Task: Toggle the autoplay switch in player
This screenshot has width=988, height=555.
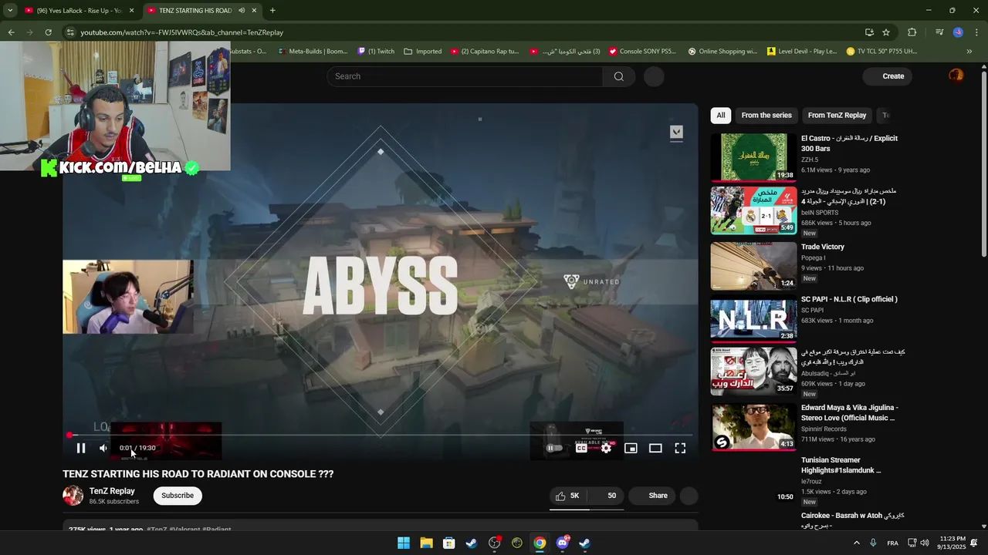Action: coord(554,448)
